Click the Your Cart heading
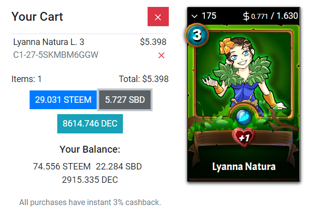Image resolution: width=309 pixels, height=210 pixels. pos(37,16)
